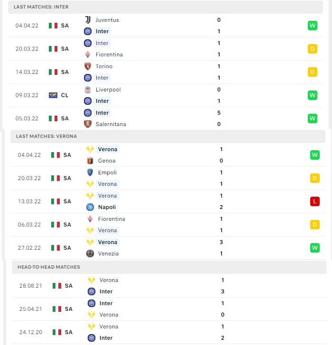The image size is (332, 345).
Task: Click the Champions League flag icon
Action: pos(53,95)
